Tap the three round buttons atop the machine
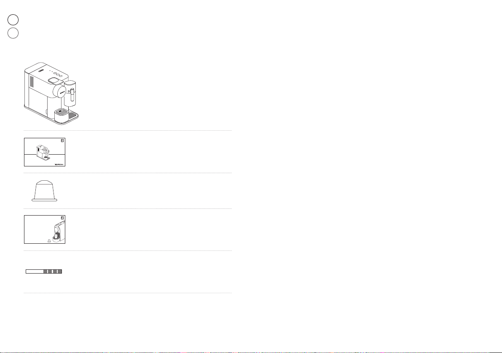The image size is (502, 353). (x=58, y=74)
